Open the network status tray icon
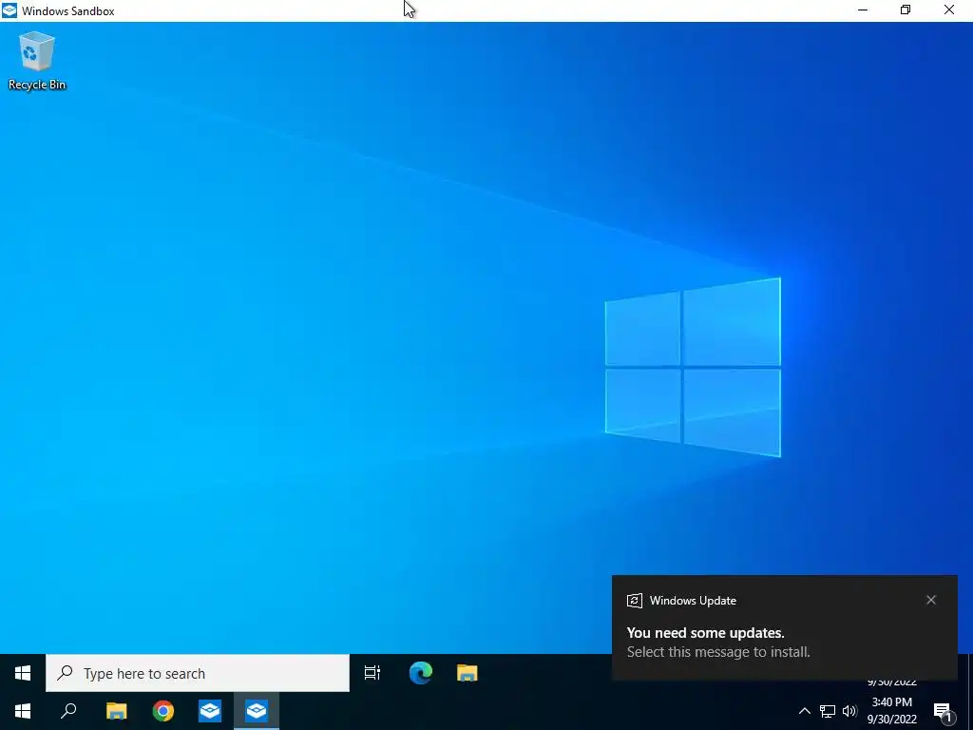This screenshot has height=730, width=973. pyautogui.click(x=828, y=711)
